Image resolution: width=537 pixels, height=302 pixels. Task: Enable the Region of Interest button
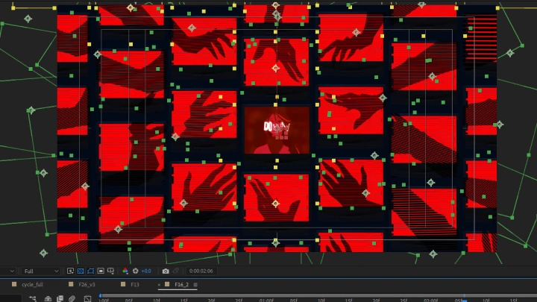click(101, 271)
